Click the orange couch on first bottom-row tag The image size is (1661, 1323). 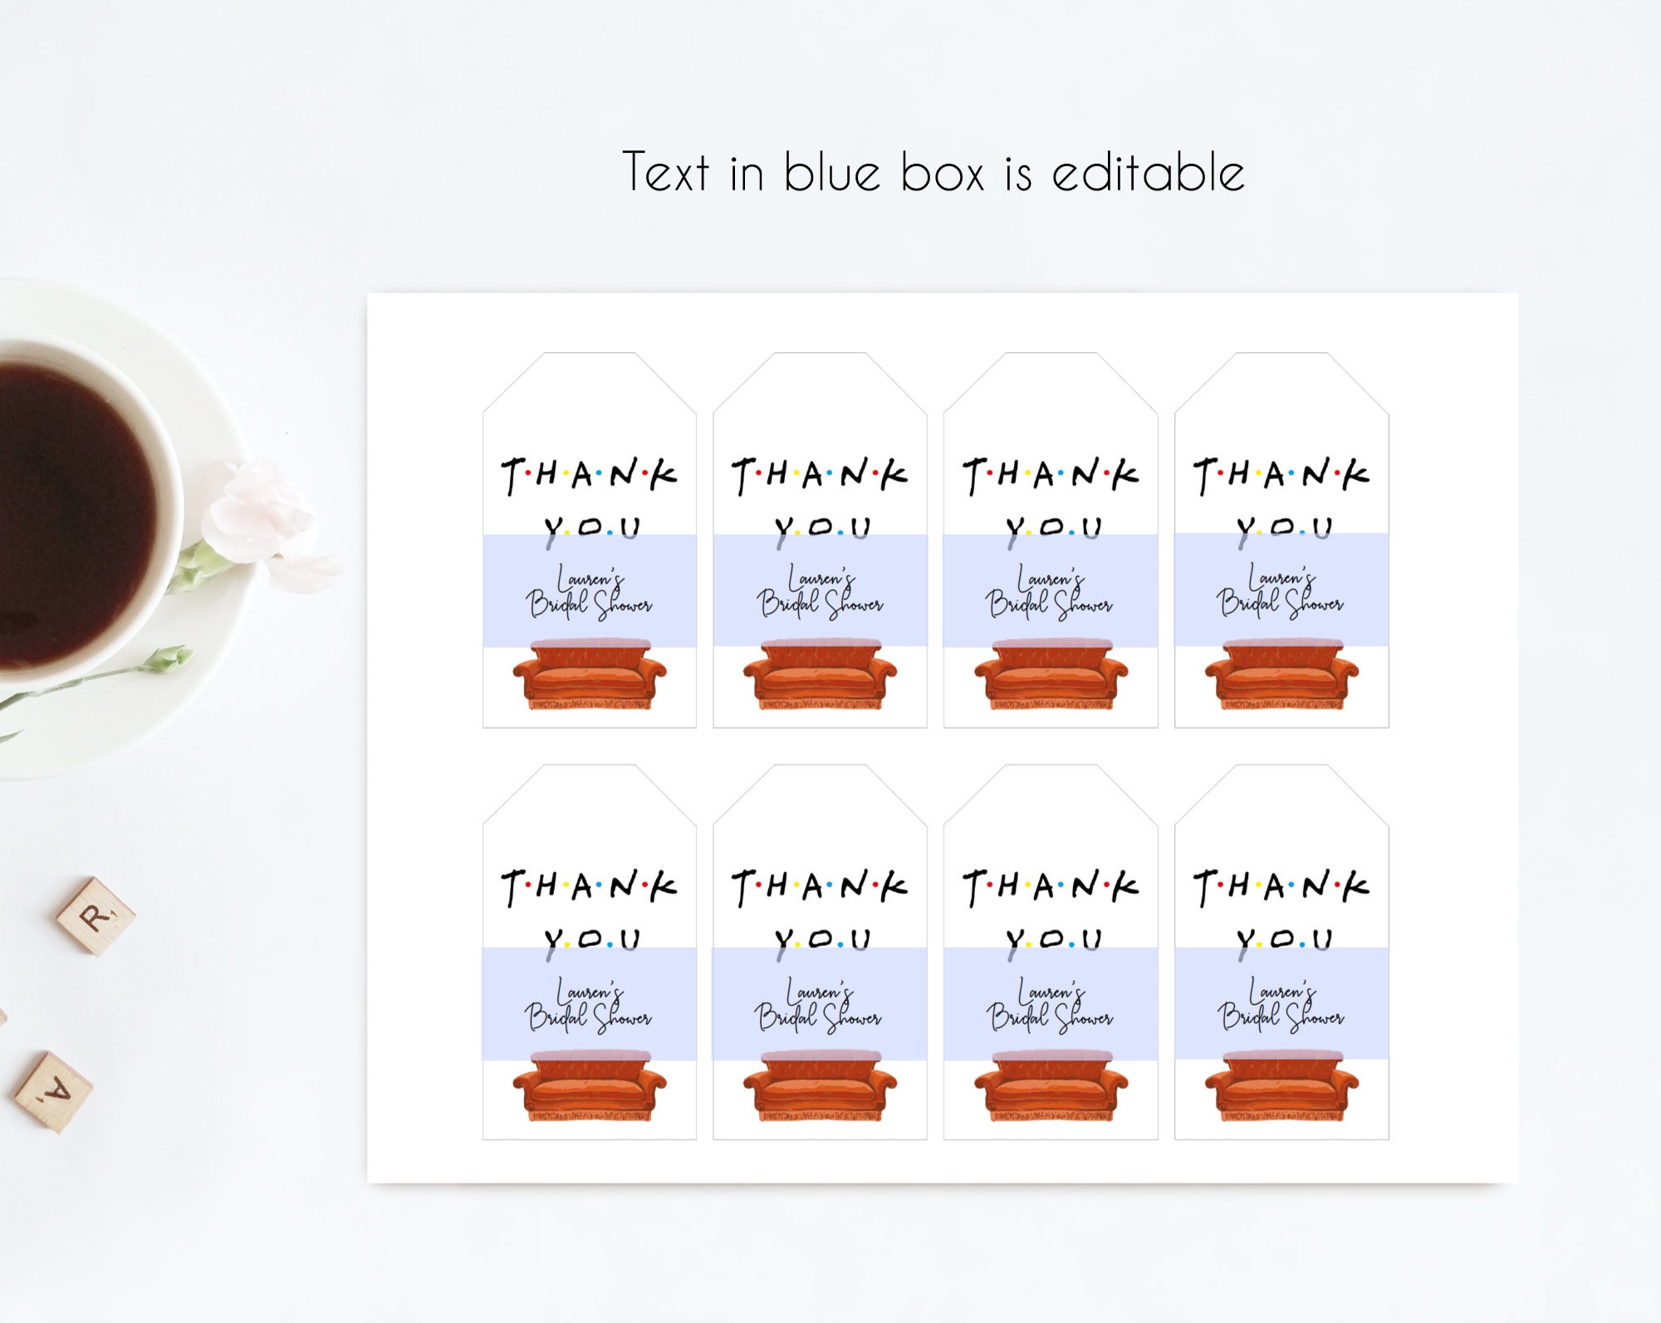coord(589,1086)
